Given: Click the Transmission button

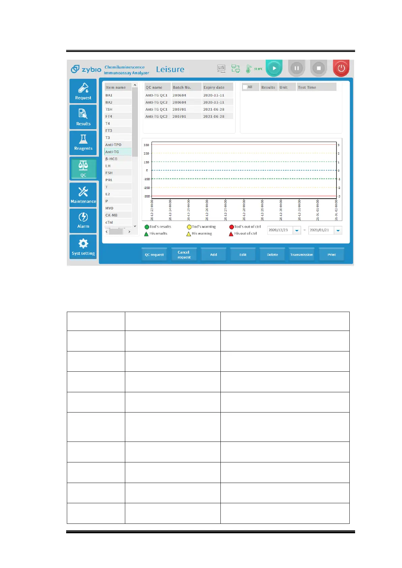Looking at the screenshot, I should [x=302, y=255].
